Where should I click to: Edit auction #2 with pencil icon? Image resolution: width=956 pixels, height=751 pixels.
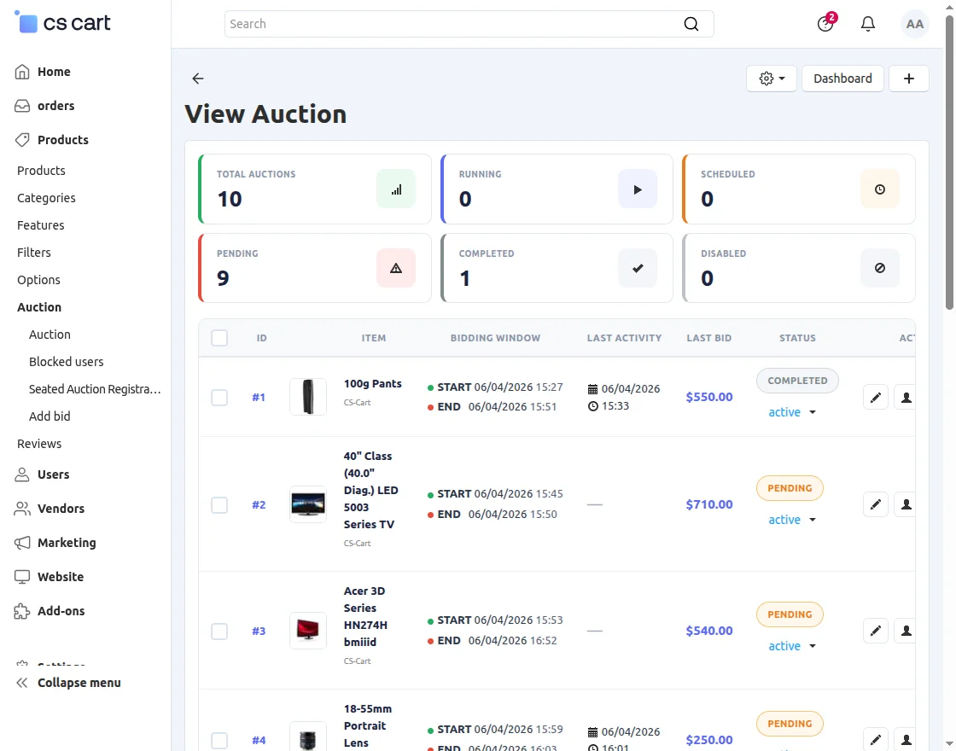pos(876,504)
